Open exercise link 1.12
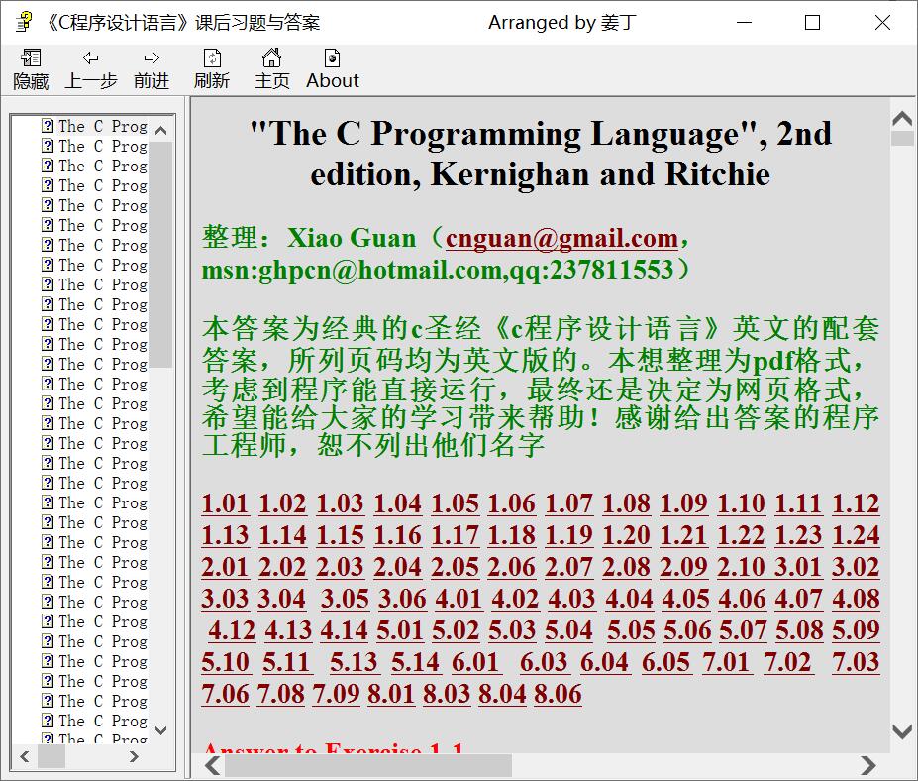The image size is (918, 781). (856, 503)
